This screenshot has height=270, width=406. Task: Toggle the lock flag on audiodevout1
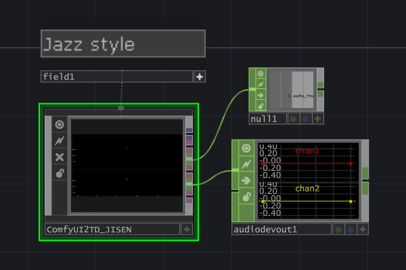[246, 196]
